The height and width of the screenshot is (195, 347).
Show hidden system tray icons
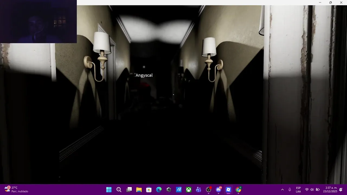pyautogui.click(x=282, y=190)
